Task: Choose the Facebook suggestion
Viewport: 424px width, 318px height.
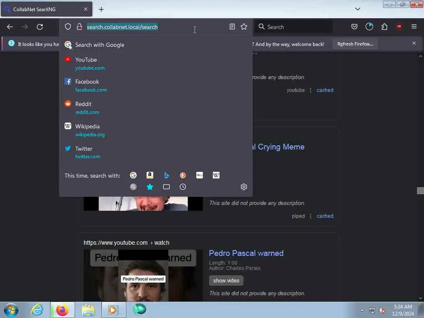Action: 156,86
